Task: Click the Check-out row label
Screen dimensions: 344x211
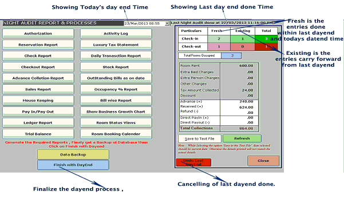Action: tap(191, 47)
